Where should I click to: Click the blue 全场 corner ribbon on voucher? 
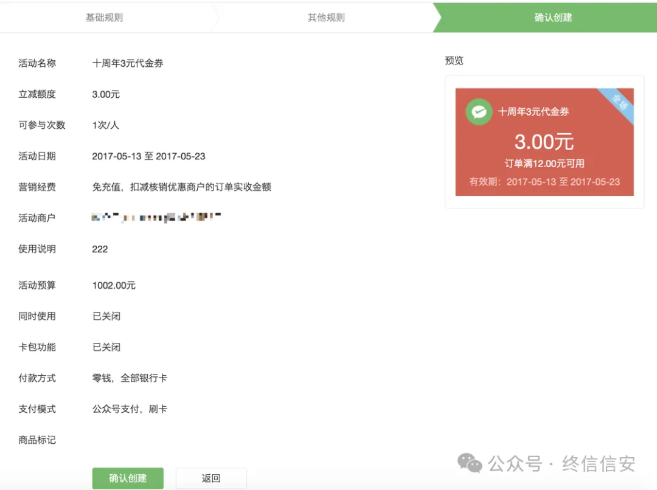(620, 103)
